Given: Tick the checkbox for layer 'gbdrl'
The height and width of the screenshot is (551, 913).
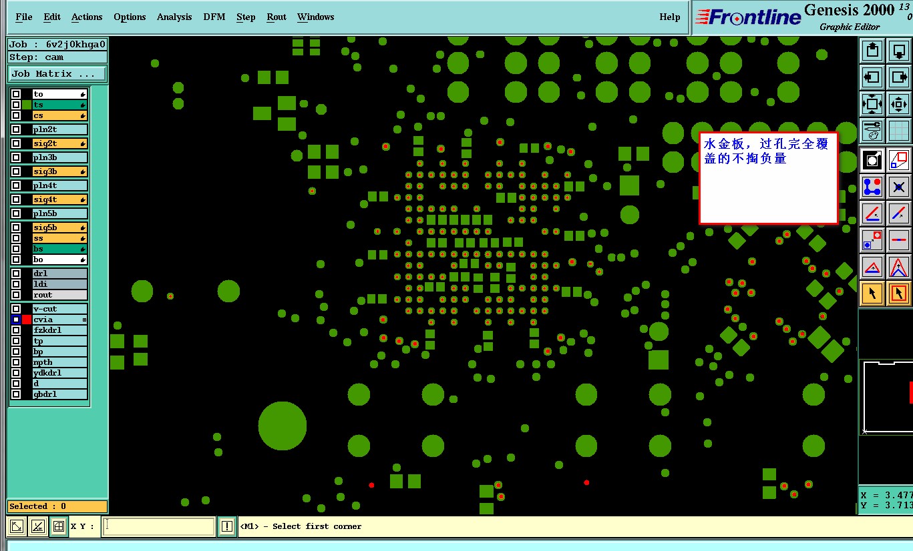Looking at the screenshot, I should 16,394.
